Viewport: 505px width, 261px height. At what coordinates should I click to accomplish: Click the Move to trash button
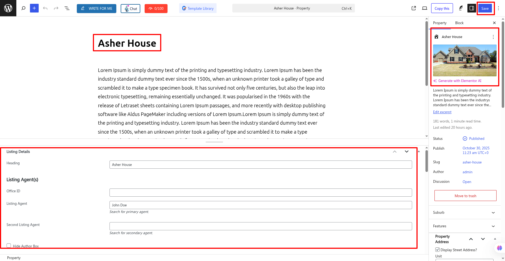465,196
